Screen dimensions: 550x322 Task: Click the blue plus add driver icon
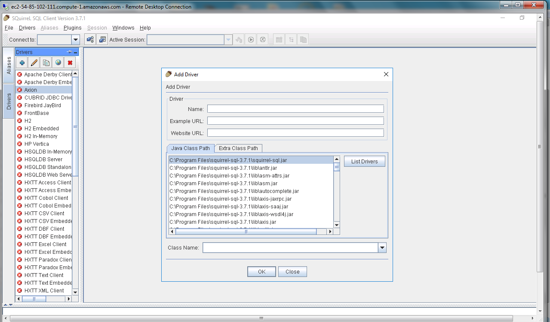(x=22, y=63)
